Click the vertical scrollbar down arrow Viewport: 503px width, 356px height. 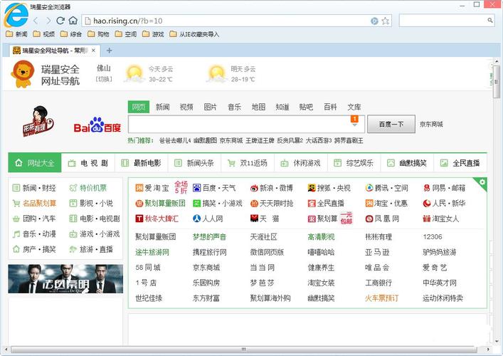pos(497,341)
